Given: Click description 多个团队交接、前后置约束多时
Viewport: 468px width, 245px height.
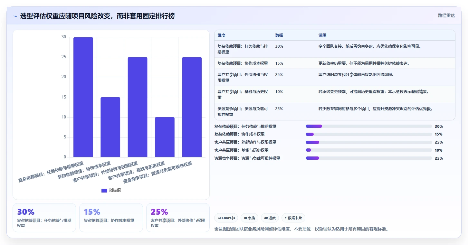Looking at the screenshot, I should pyautogui.click(x=370, y=46).
